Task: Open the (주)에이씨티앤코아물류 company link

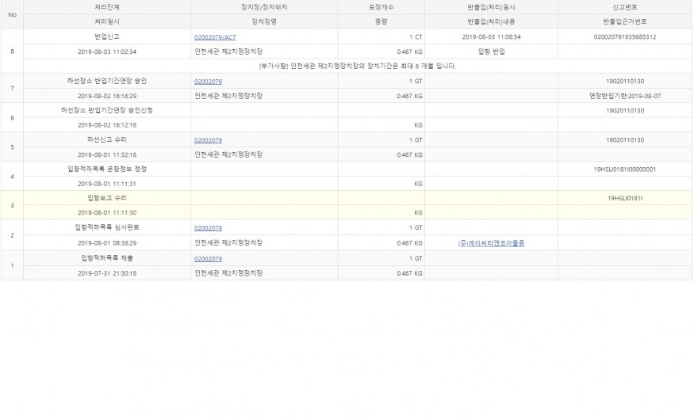Action: (x=491, y=243)
